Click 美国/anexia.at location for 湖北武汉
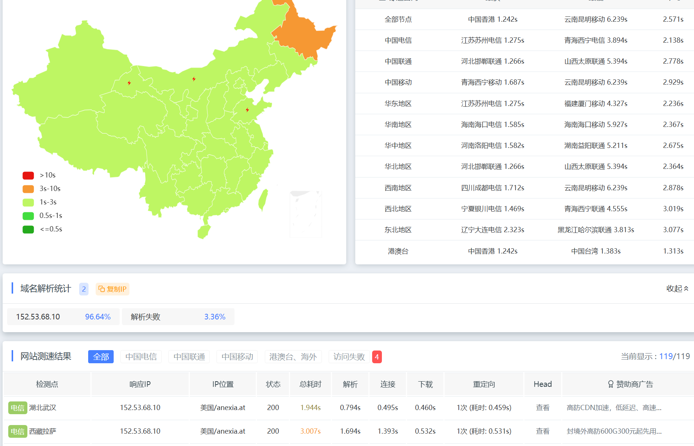 222,407
